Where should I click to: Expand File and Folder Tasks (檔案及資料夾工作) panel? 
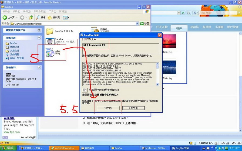click(39, 30)
